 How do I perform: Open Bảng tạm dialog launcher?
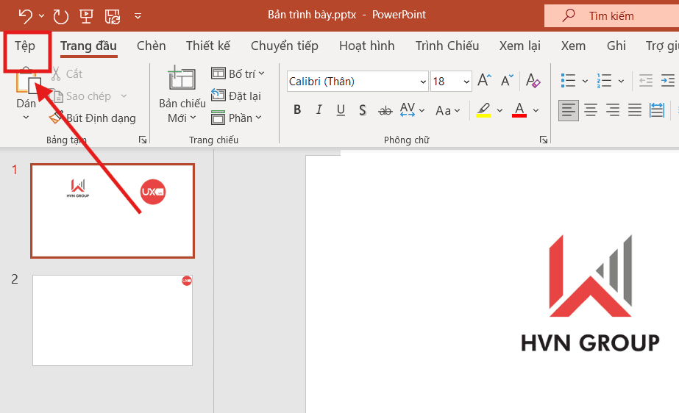tap(143, 140)
